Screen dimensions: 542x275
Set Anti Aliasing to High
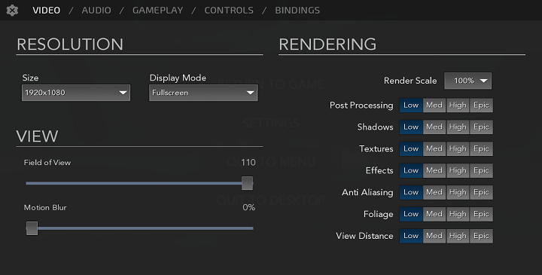(x=458, y=192)
